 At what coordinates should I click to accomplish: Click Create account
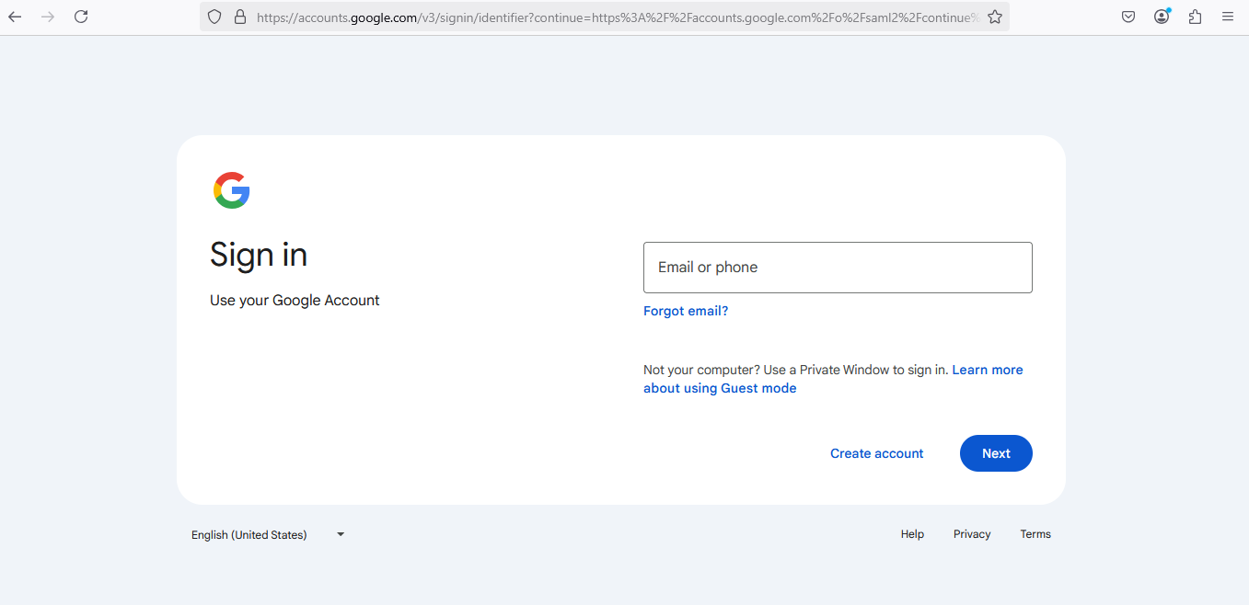pos(877,453)
